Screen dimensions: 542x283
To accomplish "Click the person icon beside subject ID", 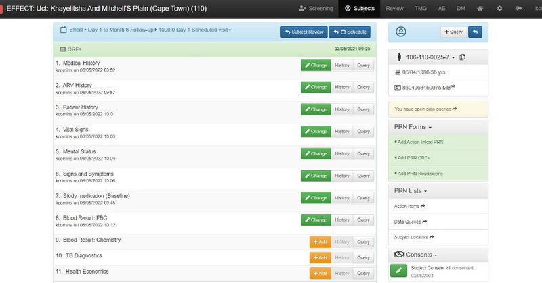I will click(x=399, y=57).
